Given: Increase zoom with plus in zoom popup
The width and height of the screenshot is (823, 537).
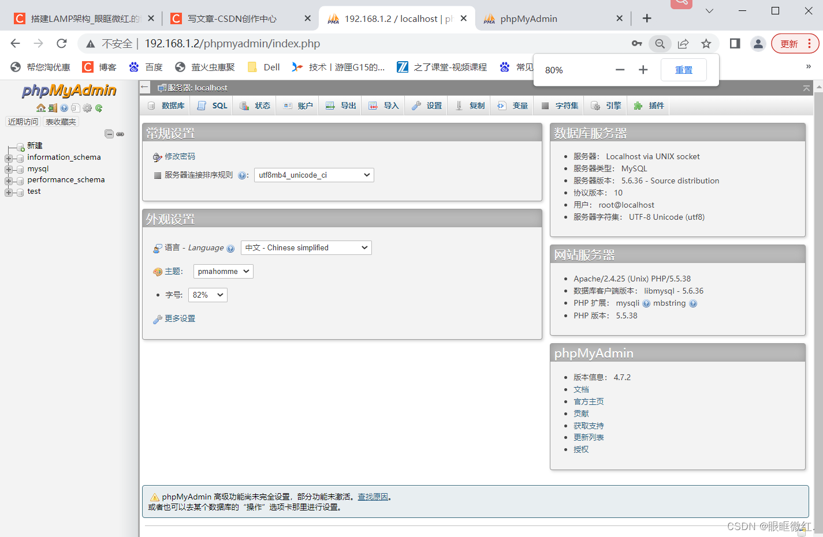Looking at the screenshot, I should (643, 70).
